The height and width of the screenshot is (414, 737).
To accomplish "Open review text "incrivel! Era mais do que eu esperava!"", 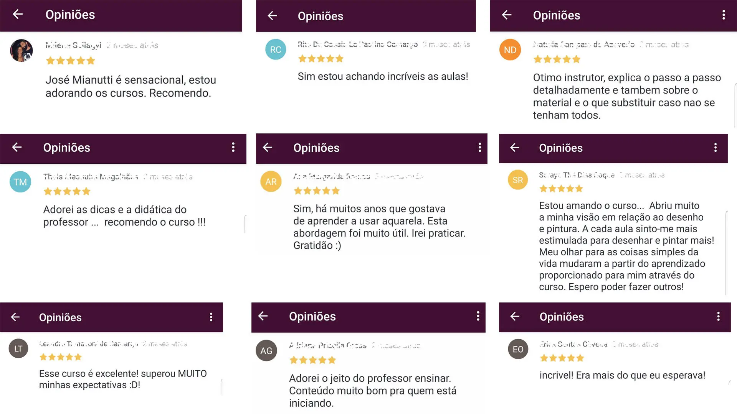I will (x=622, y=375).
